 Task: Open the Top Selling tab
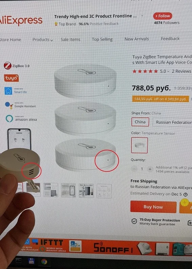coord(102,39)
